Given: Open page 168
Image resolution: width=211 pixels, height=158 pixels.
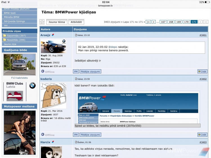Looking at the screenshot, I should pos(171,22).
